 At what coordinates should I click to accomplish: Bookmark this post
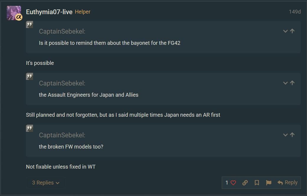[x=257, y=183]
